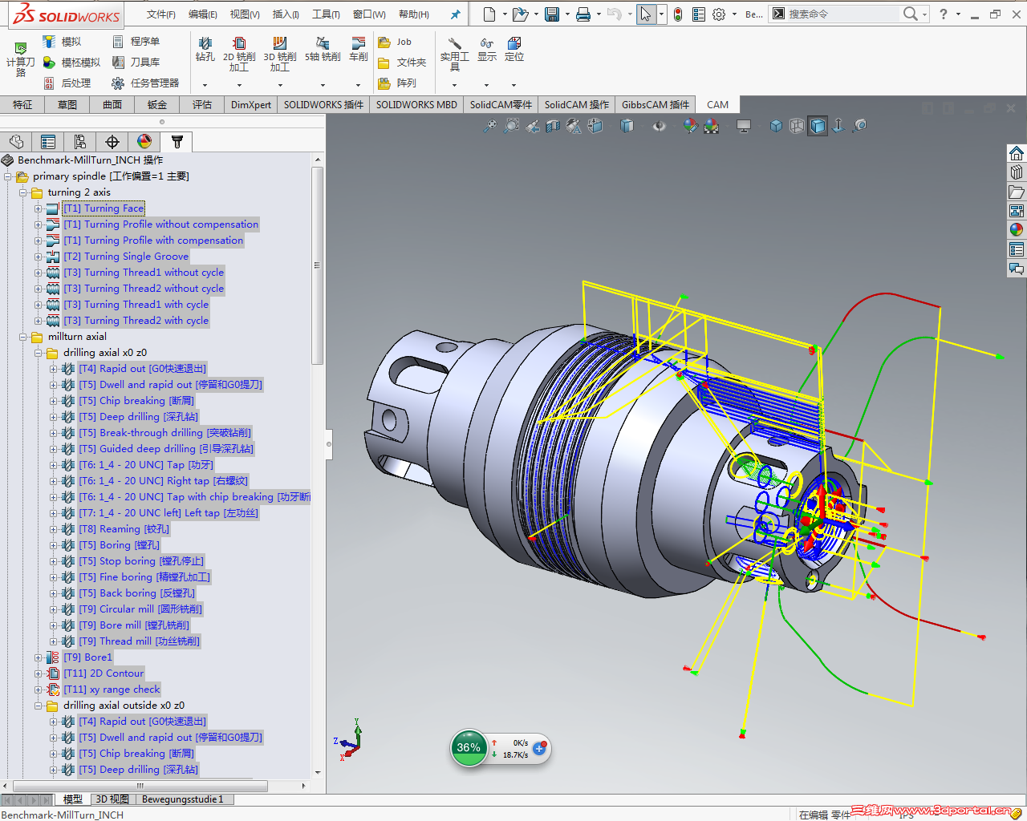
Task: Open the 工具(T) menu
Action: click(326, 14)
